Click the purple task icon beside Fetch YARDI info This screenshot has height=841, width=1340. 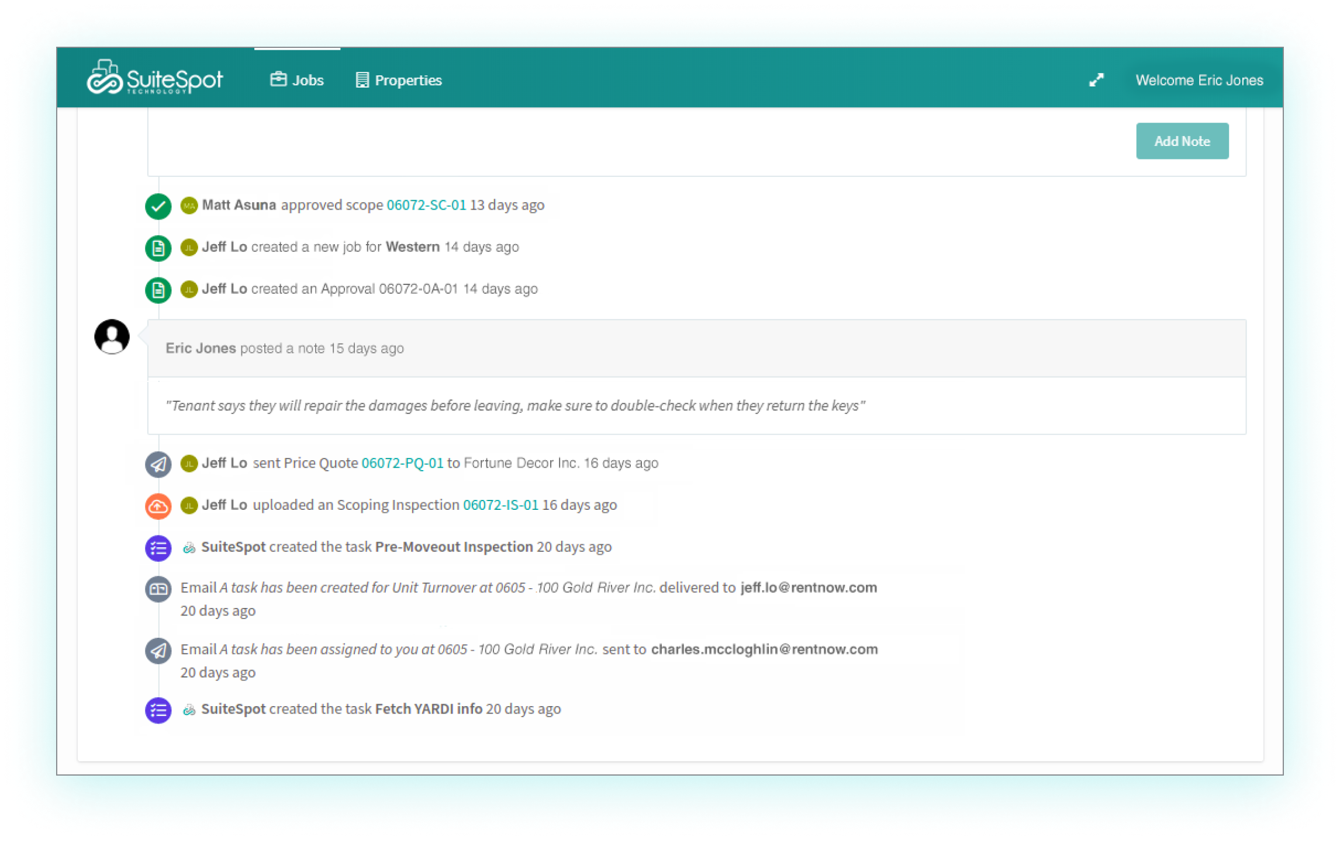click(x=157, y=710)
